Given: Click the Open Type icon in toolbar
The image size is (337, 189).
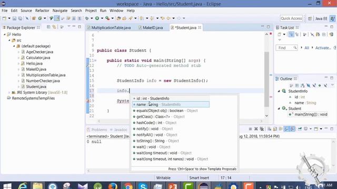Looking at the screenshot, I should click(118, 18).
